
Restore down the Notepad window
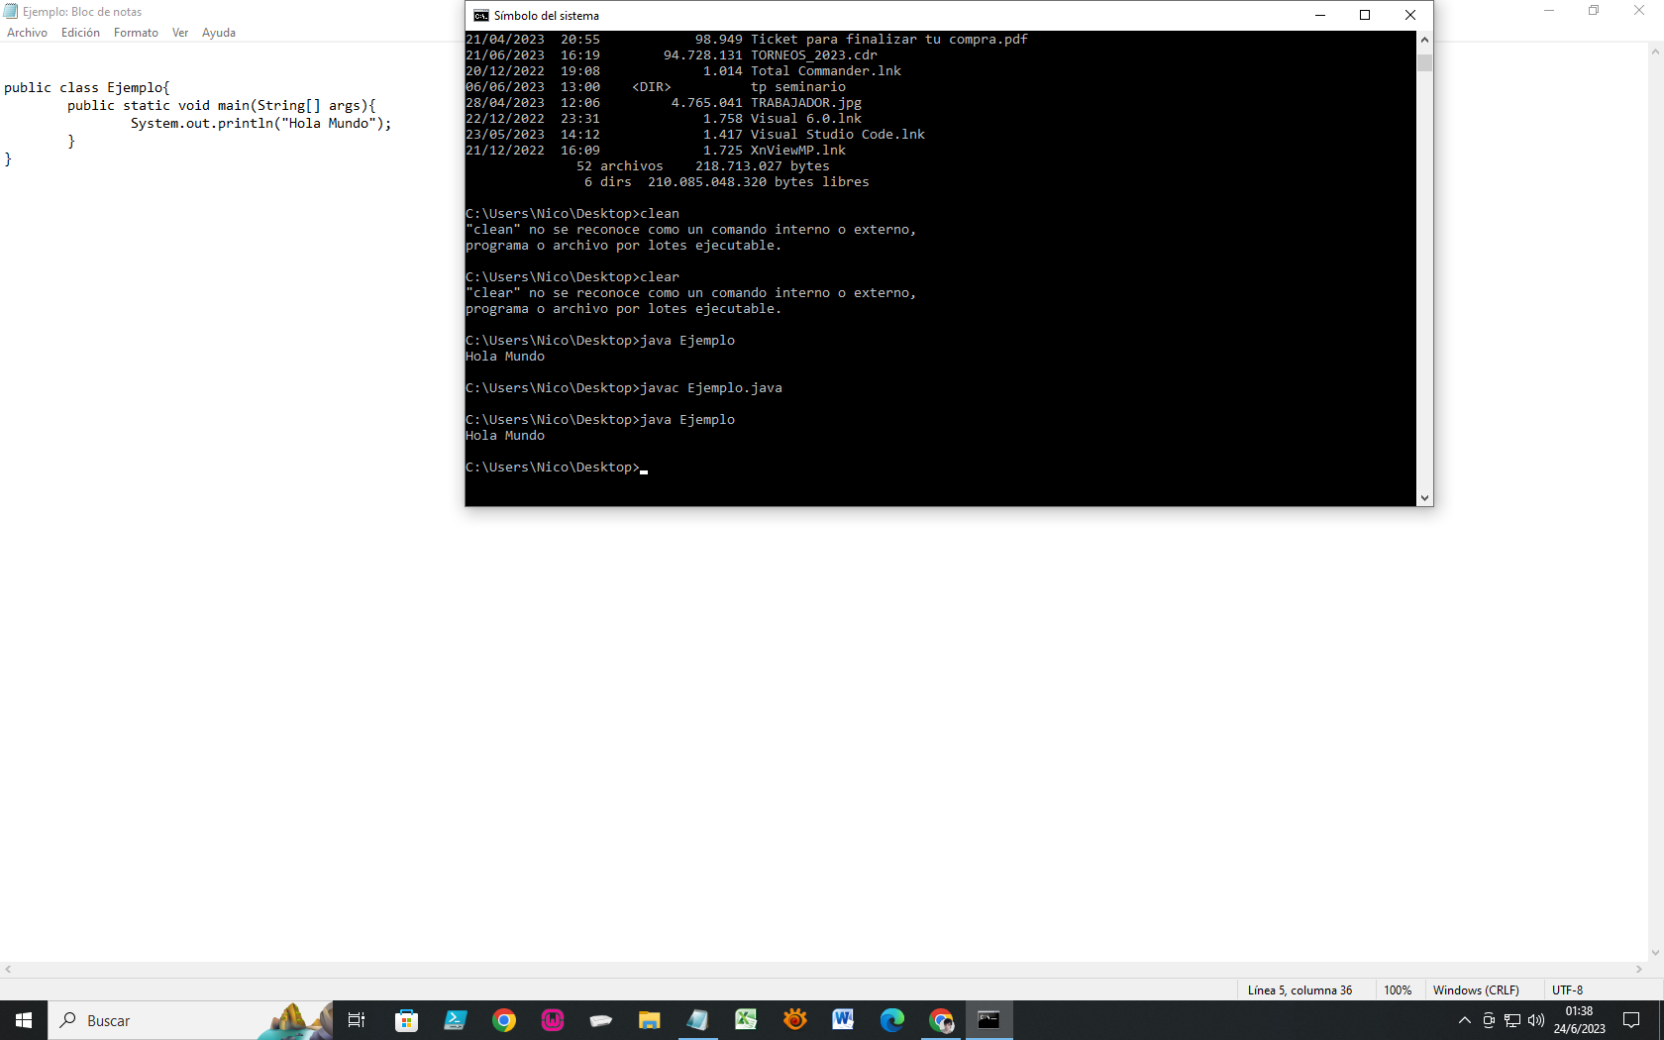[1594, 11]
